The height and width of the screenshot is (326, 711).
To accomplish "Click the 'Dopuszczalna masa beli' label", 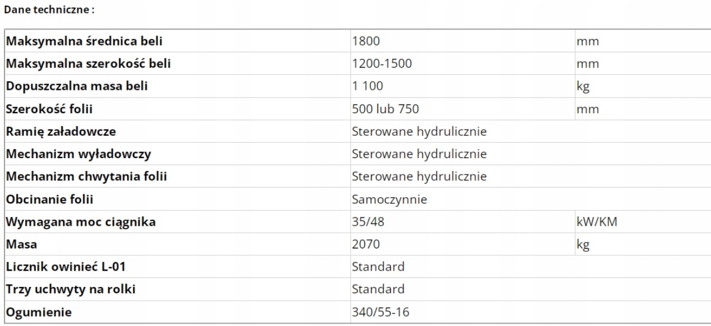I will 77,86.
